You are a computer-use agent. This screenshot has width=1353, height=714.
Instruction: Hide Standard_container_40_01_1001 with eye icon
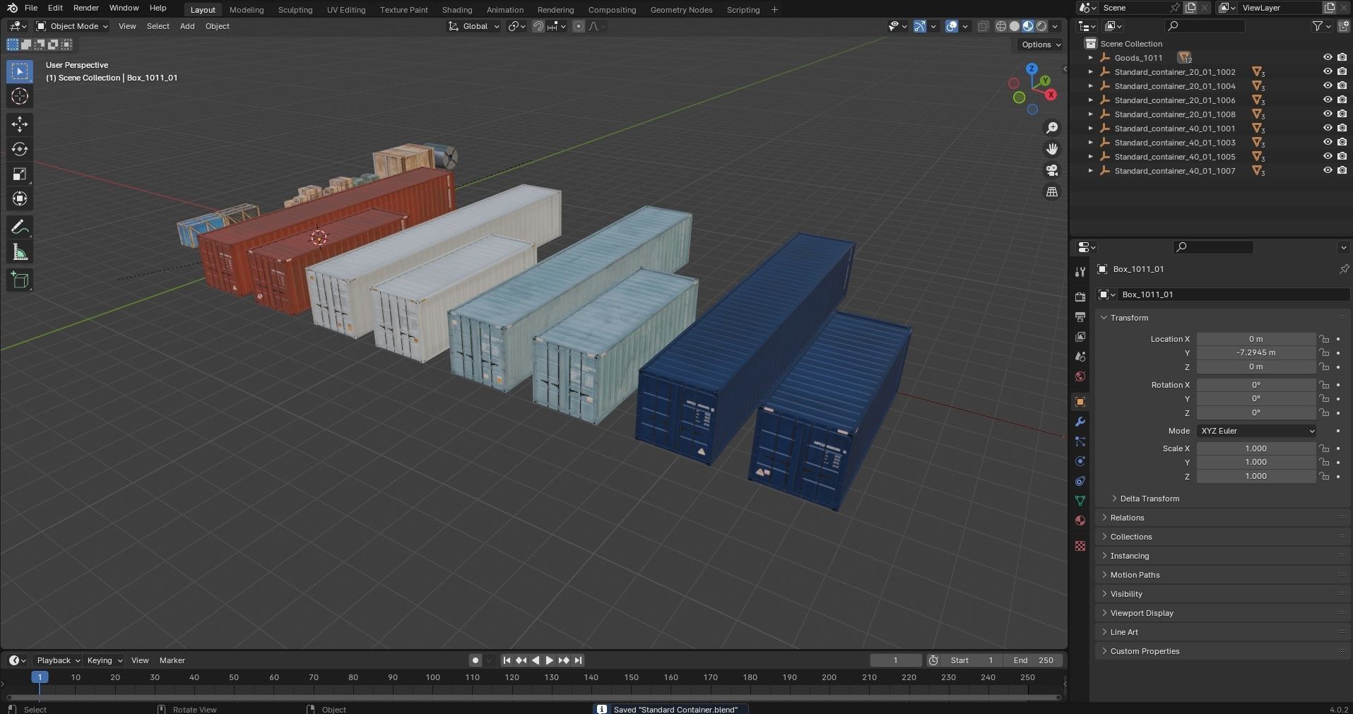[x=1328, y=129]
